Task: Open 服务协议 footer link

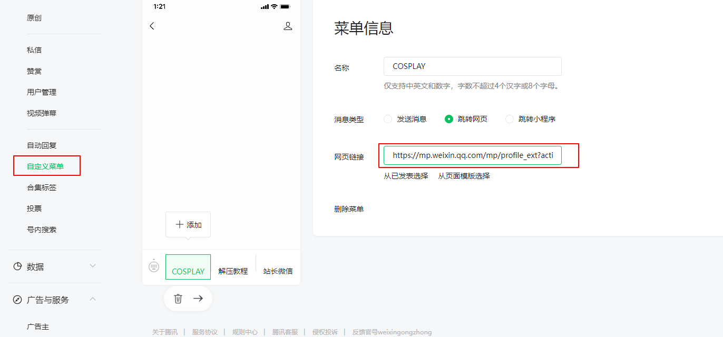Action: pyautogui.click(x=205, y=332)
